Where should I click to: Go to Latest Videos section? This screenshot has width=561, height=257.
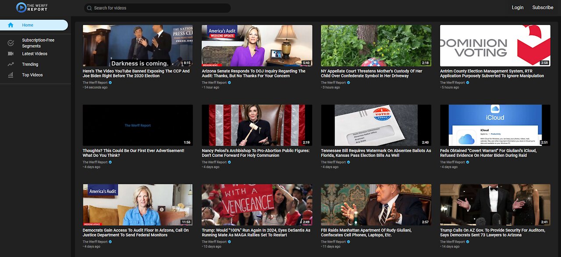point(34,53)
